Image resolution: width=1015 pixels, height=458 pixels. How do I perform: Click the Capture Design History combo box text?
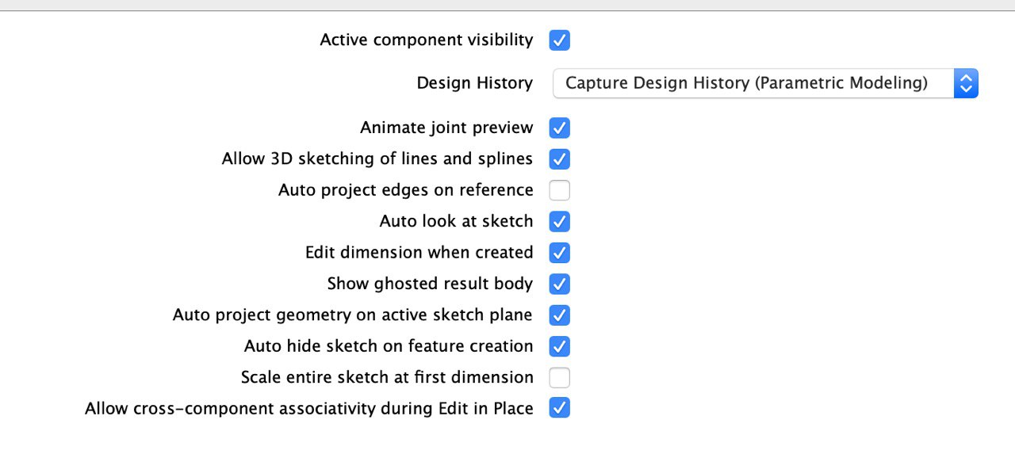(746, 83)
